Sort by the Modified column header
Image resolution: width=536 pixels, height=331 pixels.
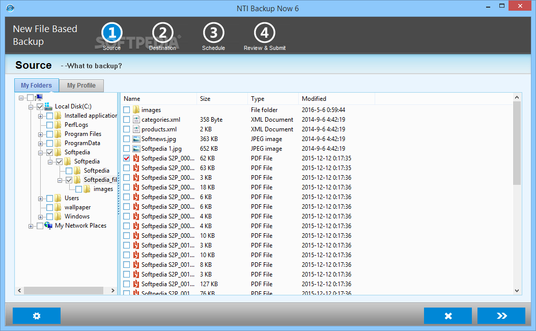(x=336, y=98)
